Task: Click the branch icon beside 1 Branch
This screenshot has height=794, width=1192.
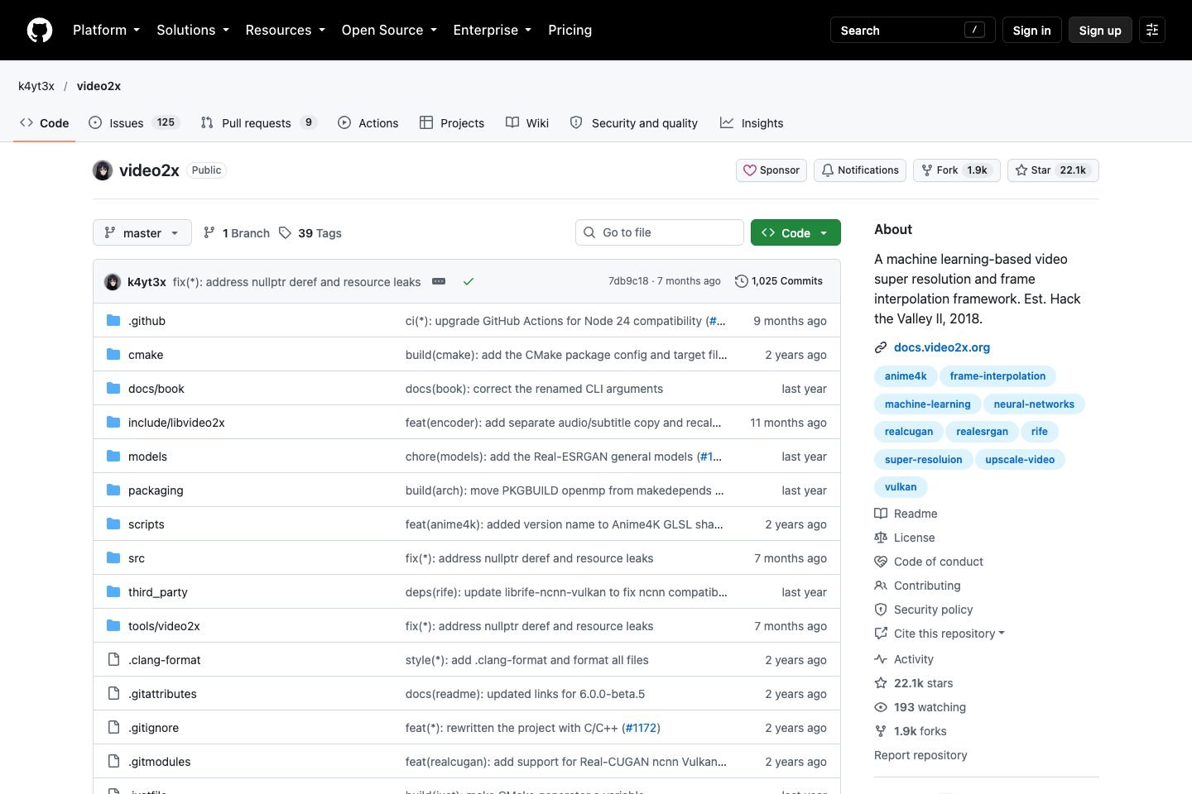Action: 209,233
